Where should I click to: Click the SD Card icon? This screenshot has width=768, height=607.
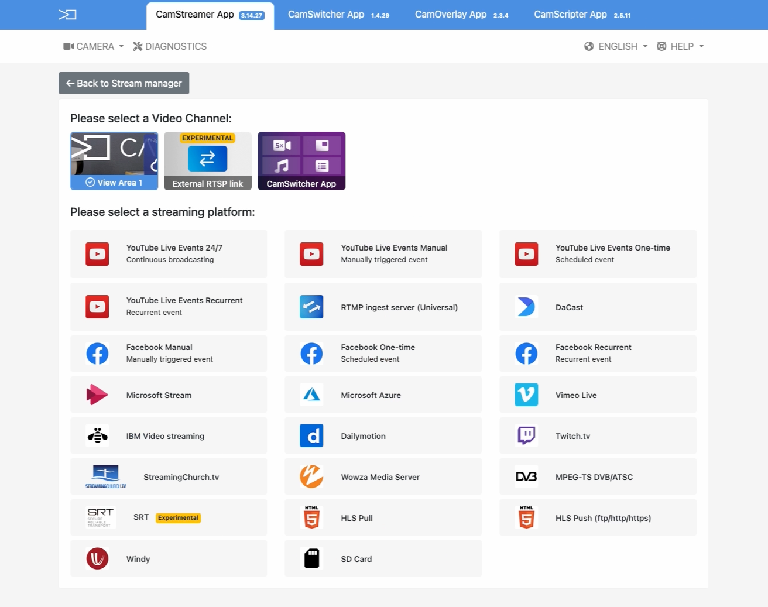coord(311,558)
